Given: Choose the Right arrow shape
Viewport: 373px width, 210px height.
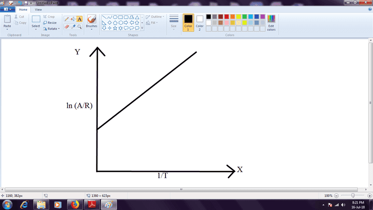Looking at the screenshot, I should tap(126, 22).
